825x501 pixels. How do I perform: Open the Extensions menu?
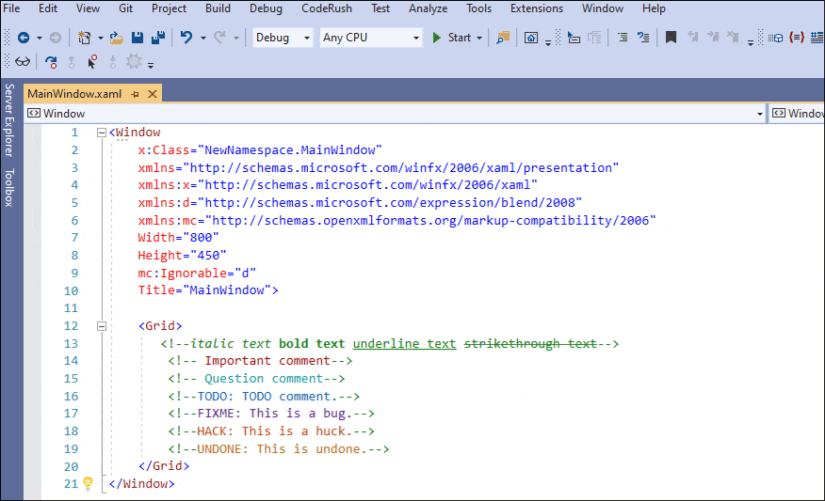pos(536,8)
